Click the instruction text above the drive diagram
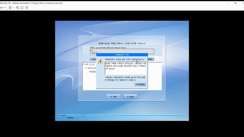The width and height of the screenshot is (244, 137). click(x=122, y=43)
